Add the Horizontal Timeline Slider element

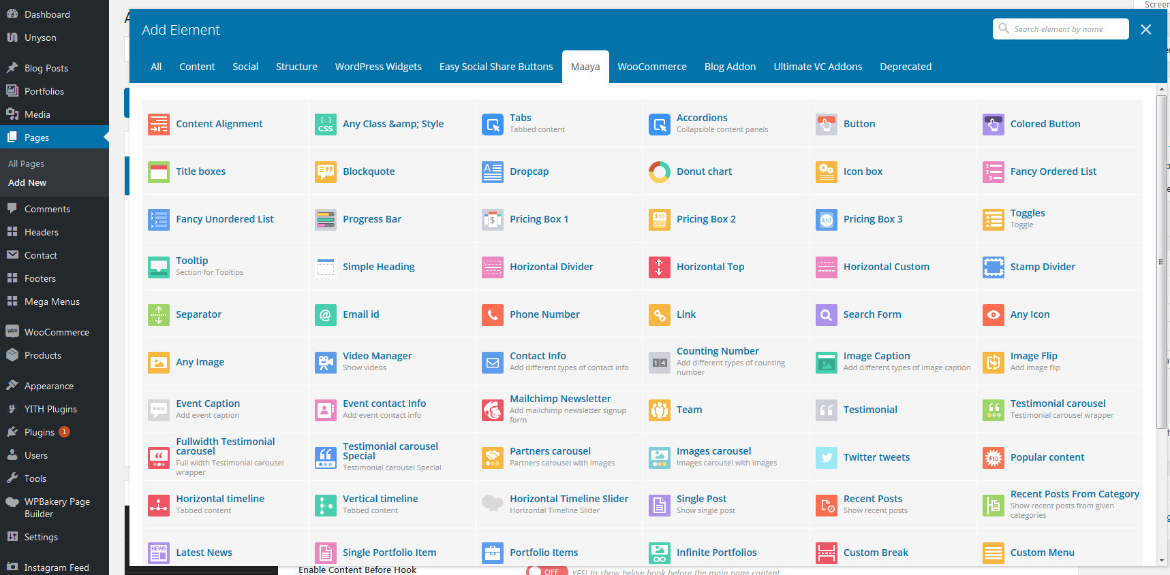(x=559, y=505)
